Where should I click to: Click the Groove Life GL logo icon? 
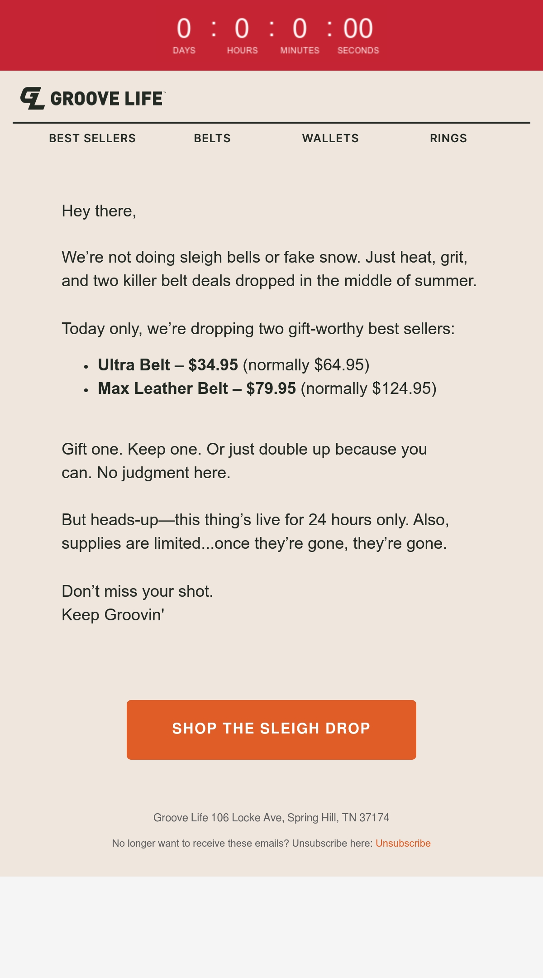coord(33,98)
